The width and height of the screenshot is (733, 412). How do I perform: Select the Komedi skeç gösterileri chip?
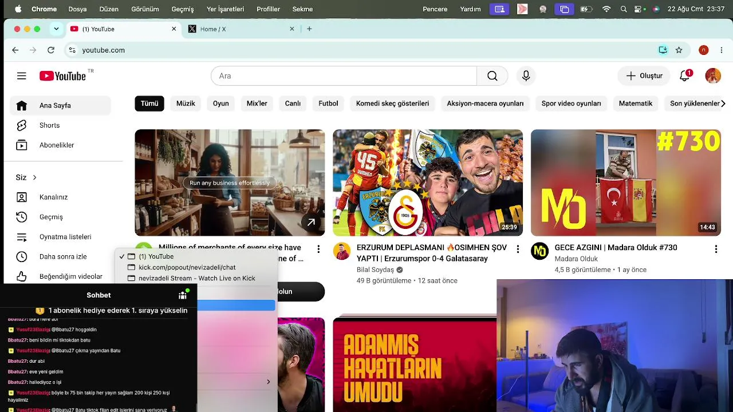point(392,104)
